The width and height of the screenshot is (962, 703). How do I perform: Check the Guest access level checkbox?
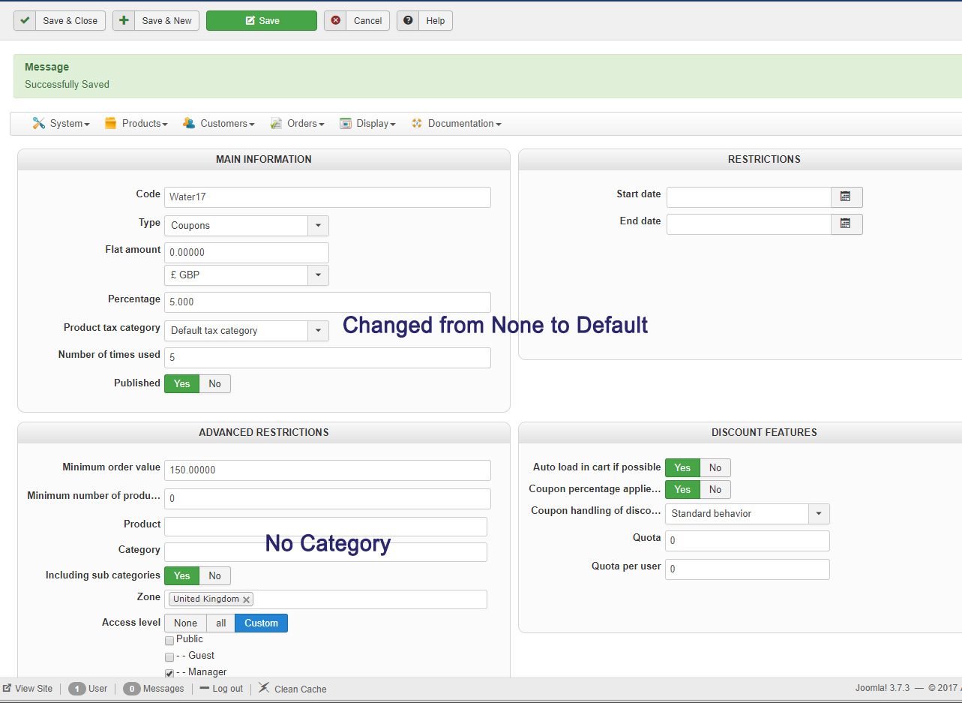[x=169, y=657]
